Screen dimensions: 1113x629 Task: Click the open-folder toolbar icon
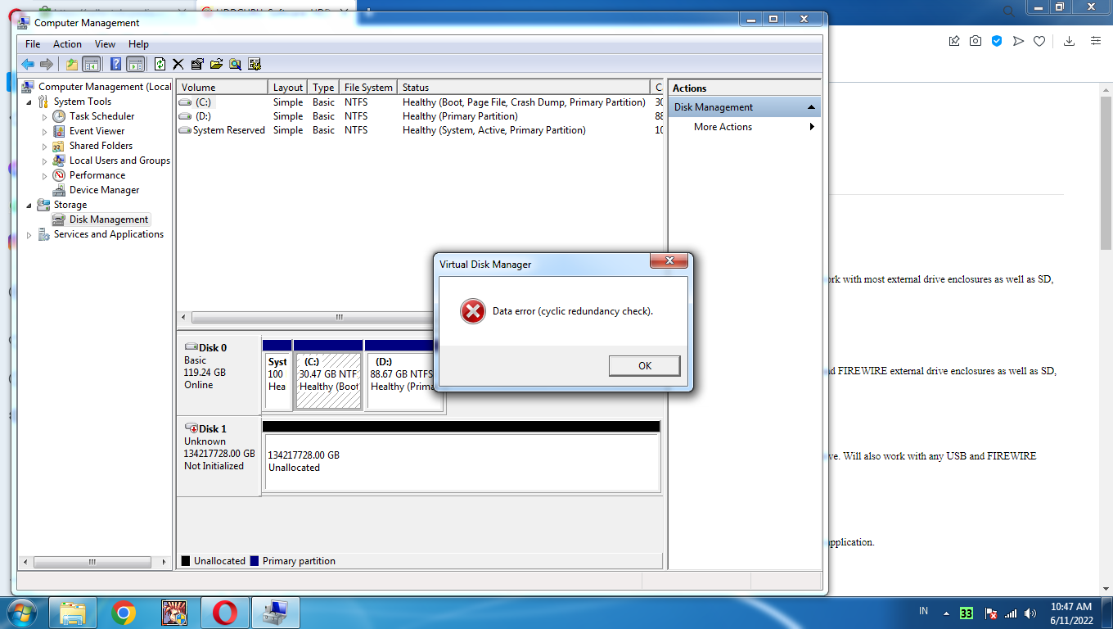click(216, 64)
